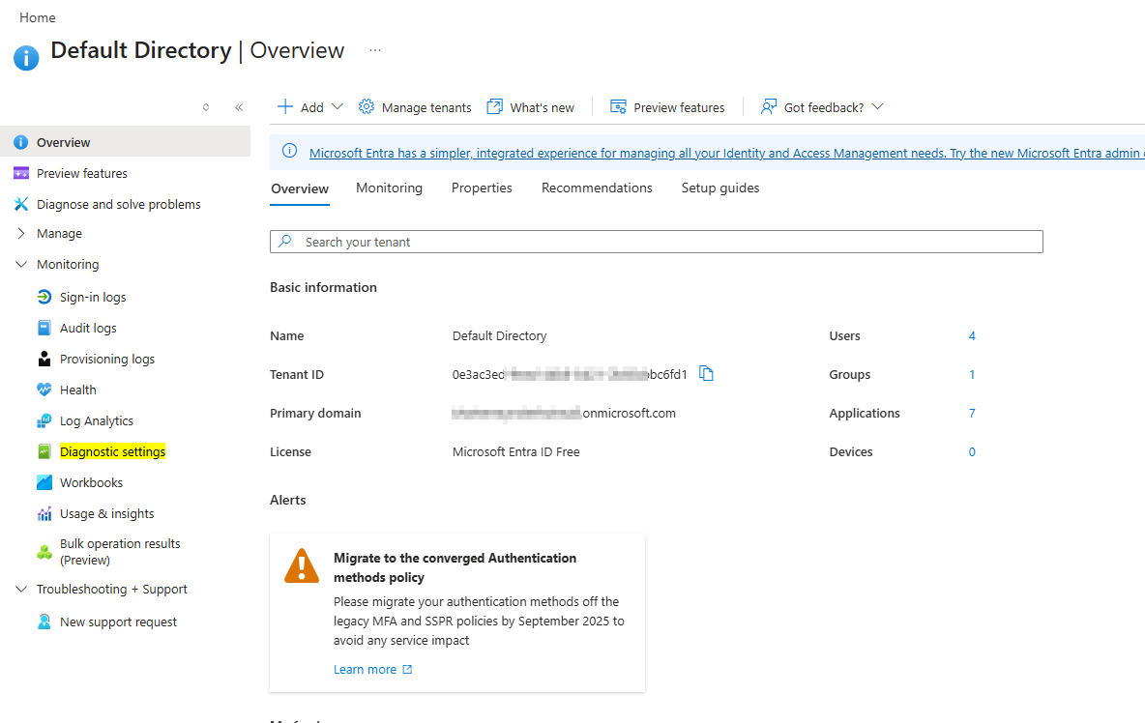Viewport: 1145px width, 723px height.
Task: Click the Workbooks chart icon
Action: click(44, 482)
